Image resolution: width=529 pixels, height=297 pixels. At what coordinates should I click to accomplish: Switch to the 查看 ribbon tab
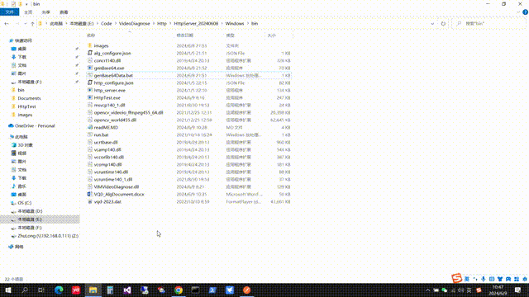tap(64, 12)
